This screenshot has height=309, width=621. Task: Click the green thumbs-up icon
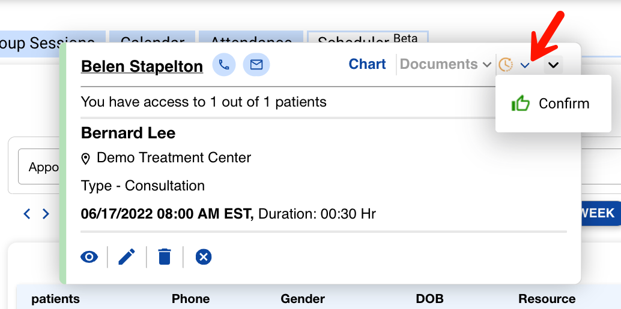click(520, 104)
